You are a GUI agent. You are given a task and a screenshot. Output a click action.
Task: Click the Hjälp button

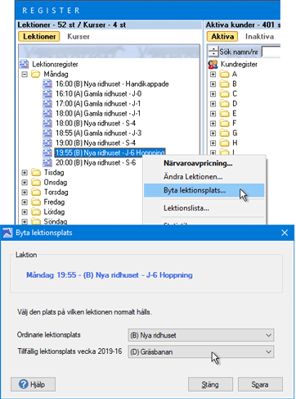pos(33,384)
